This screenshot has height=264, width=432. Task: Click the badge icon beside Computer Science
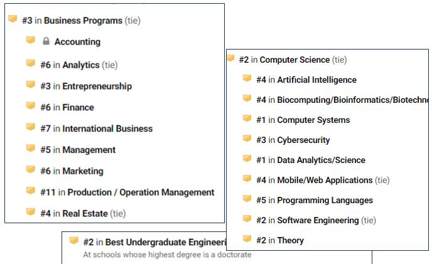(x=230, y=58)
